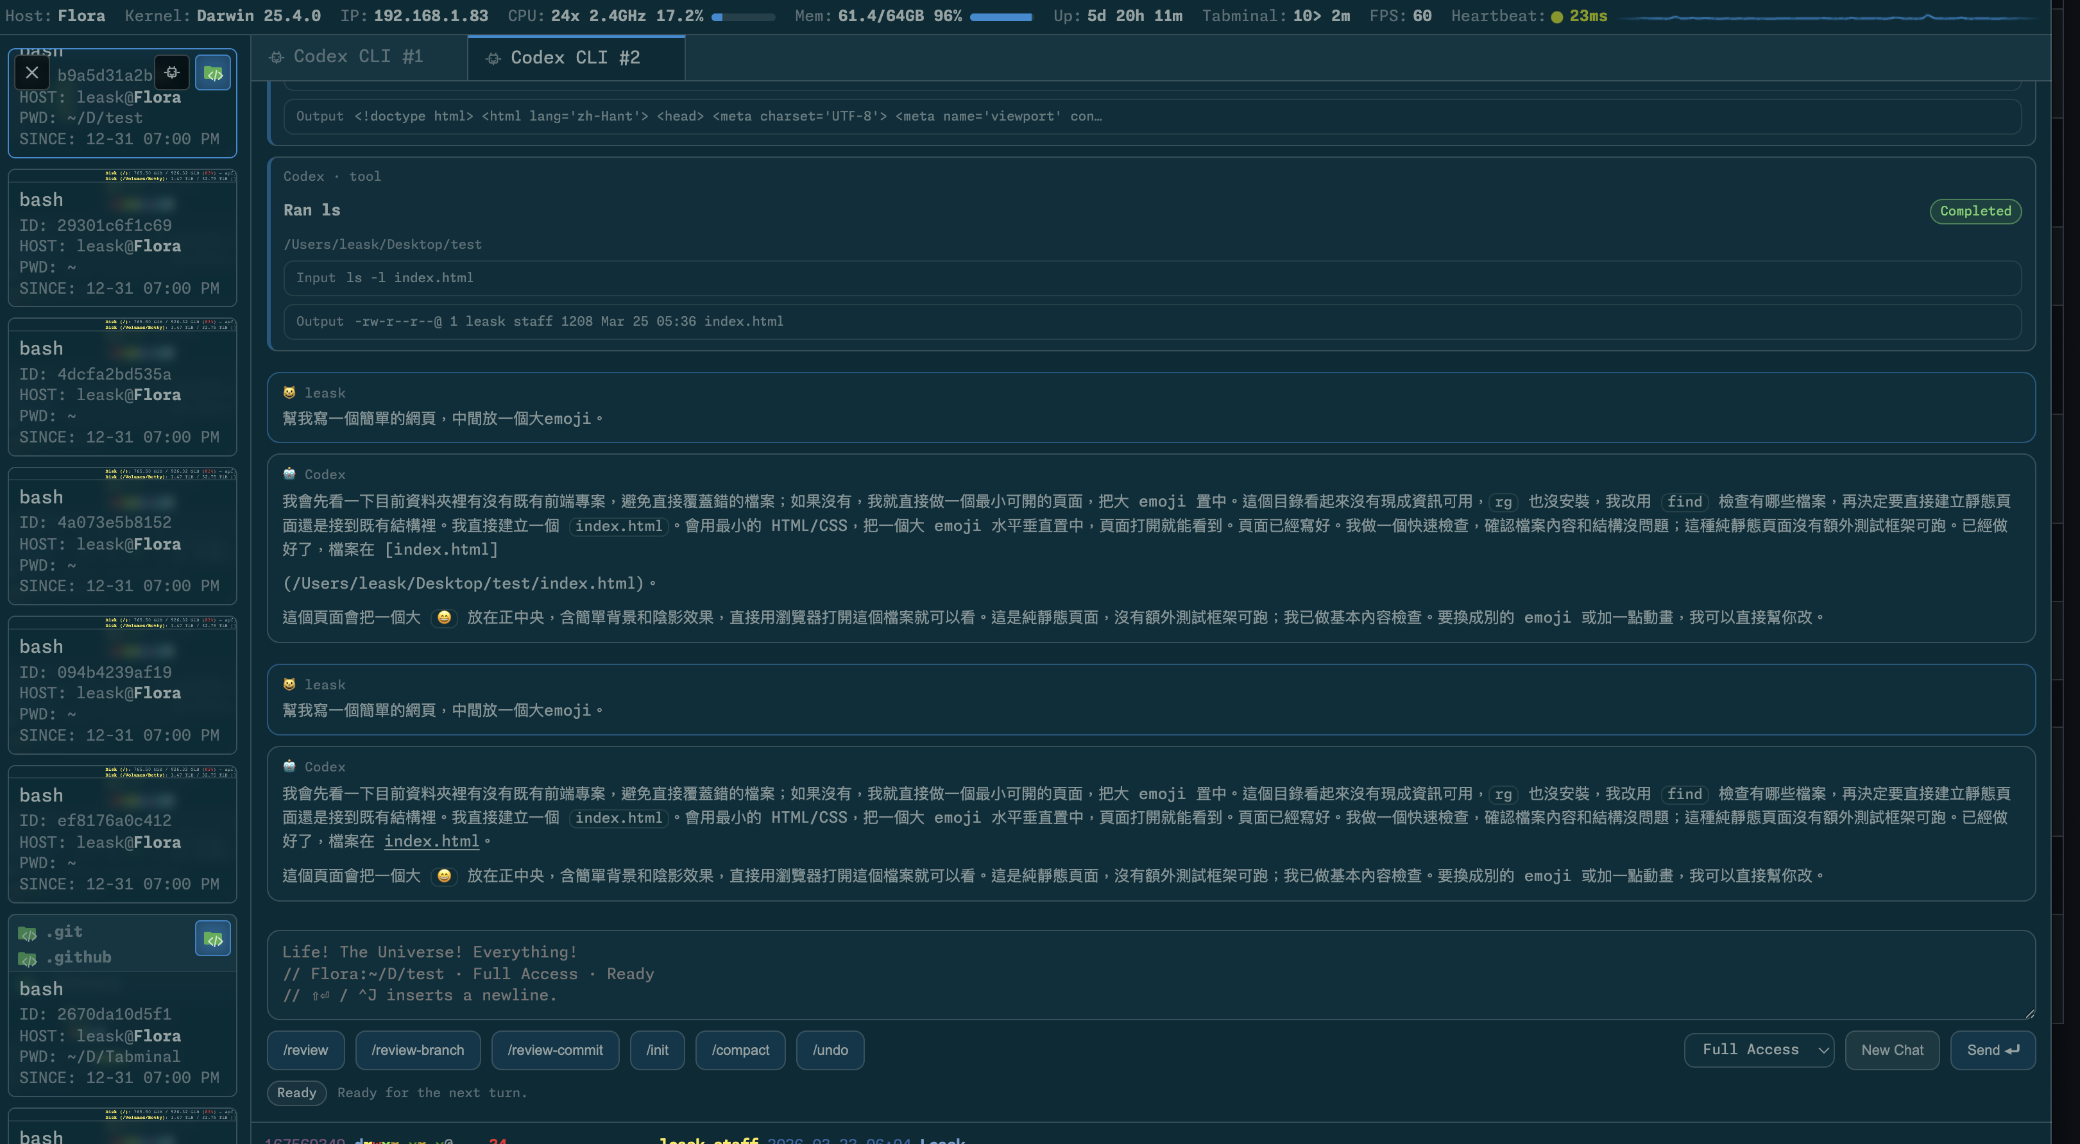
Task: Click the Codex CLI #2 tab icon
Action: [493, 58]
